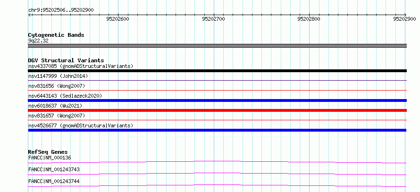Click the right arrowhead of the coordinate ruler
This screenshot has height=192, width=420.
[x=405, y=15]
